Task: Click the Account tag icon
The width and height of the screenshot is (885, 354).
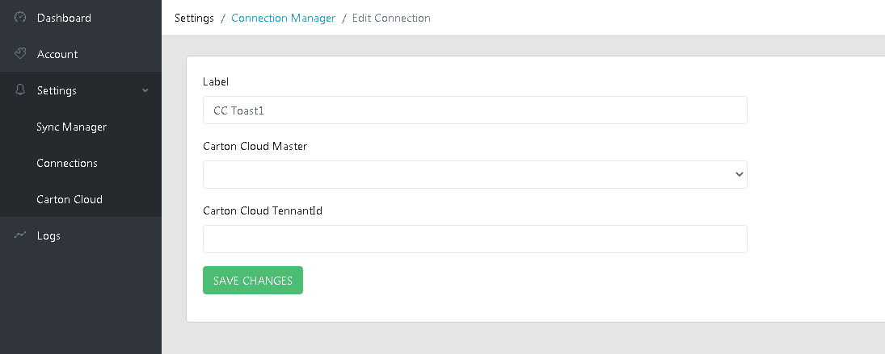Action: click(x=21, y=54)
